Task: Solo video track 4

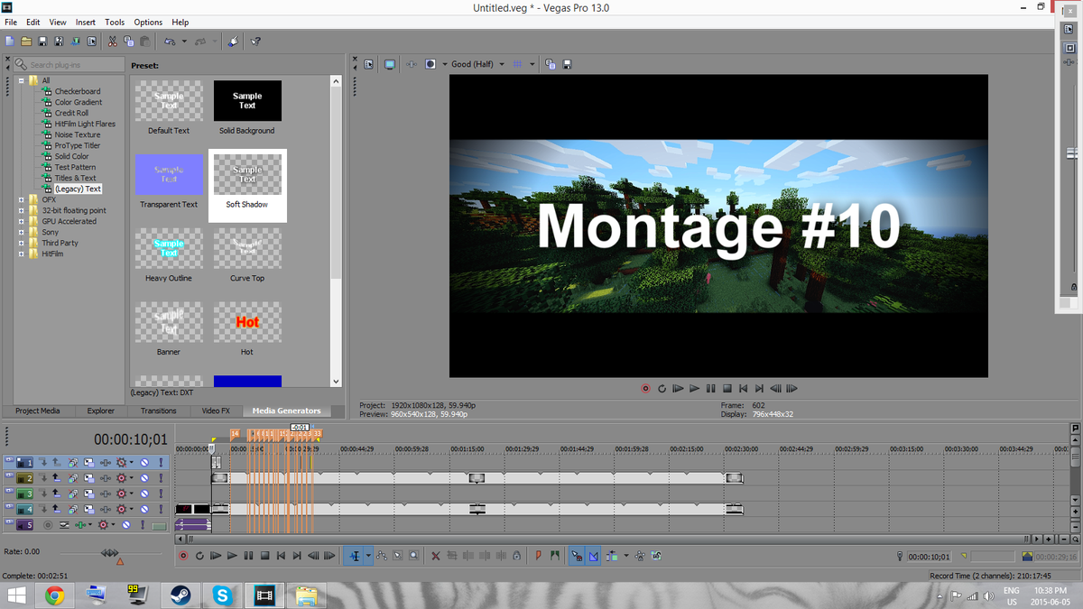Action: click(161, 509)
